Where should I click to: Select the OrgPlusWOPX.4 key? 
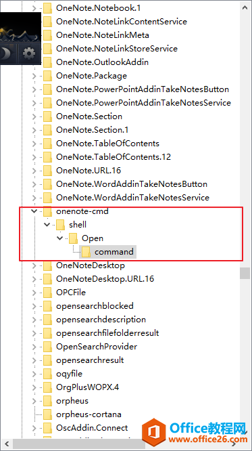[88, 387]
